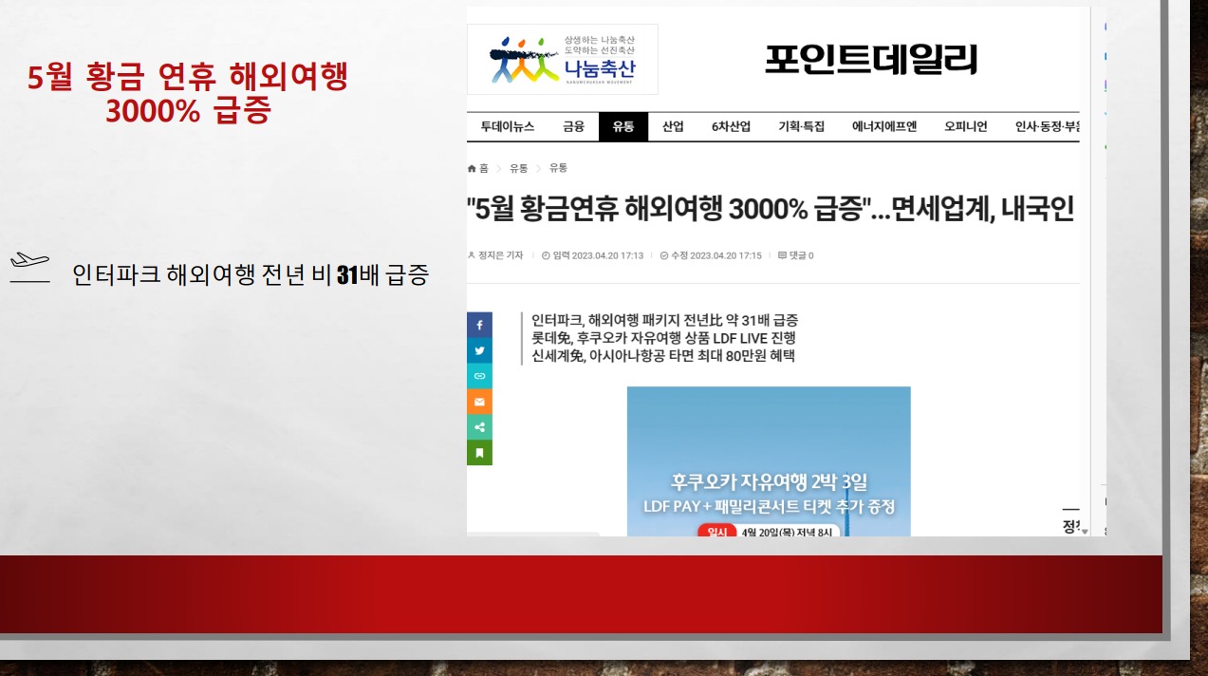This screenshot has width=1208, height=676.
Task: Click the 수정 2023.04.20 17:15 timestamp
Action: (x=711, y=255)
